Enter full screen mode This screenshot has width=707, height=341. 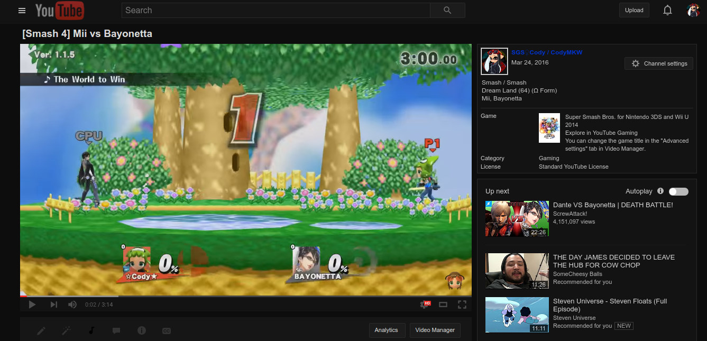(462, 305)
